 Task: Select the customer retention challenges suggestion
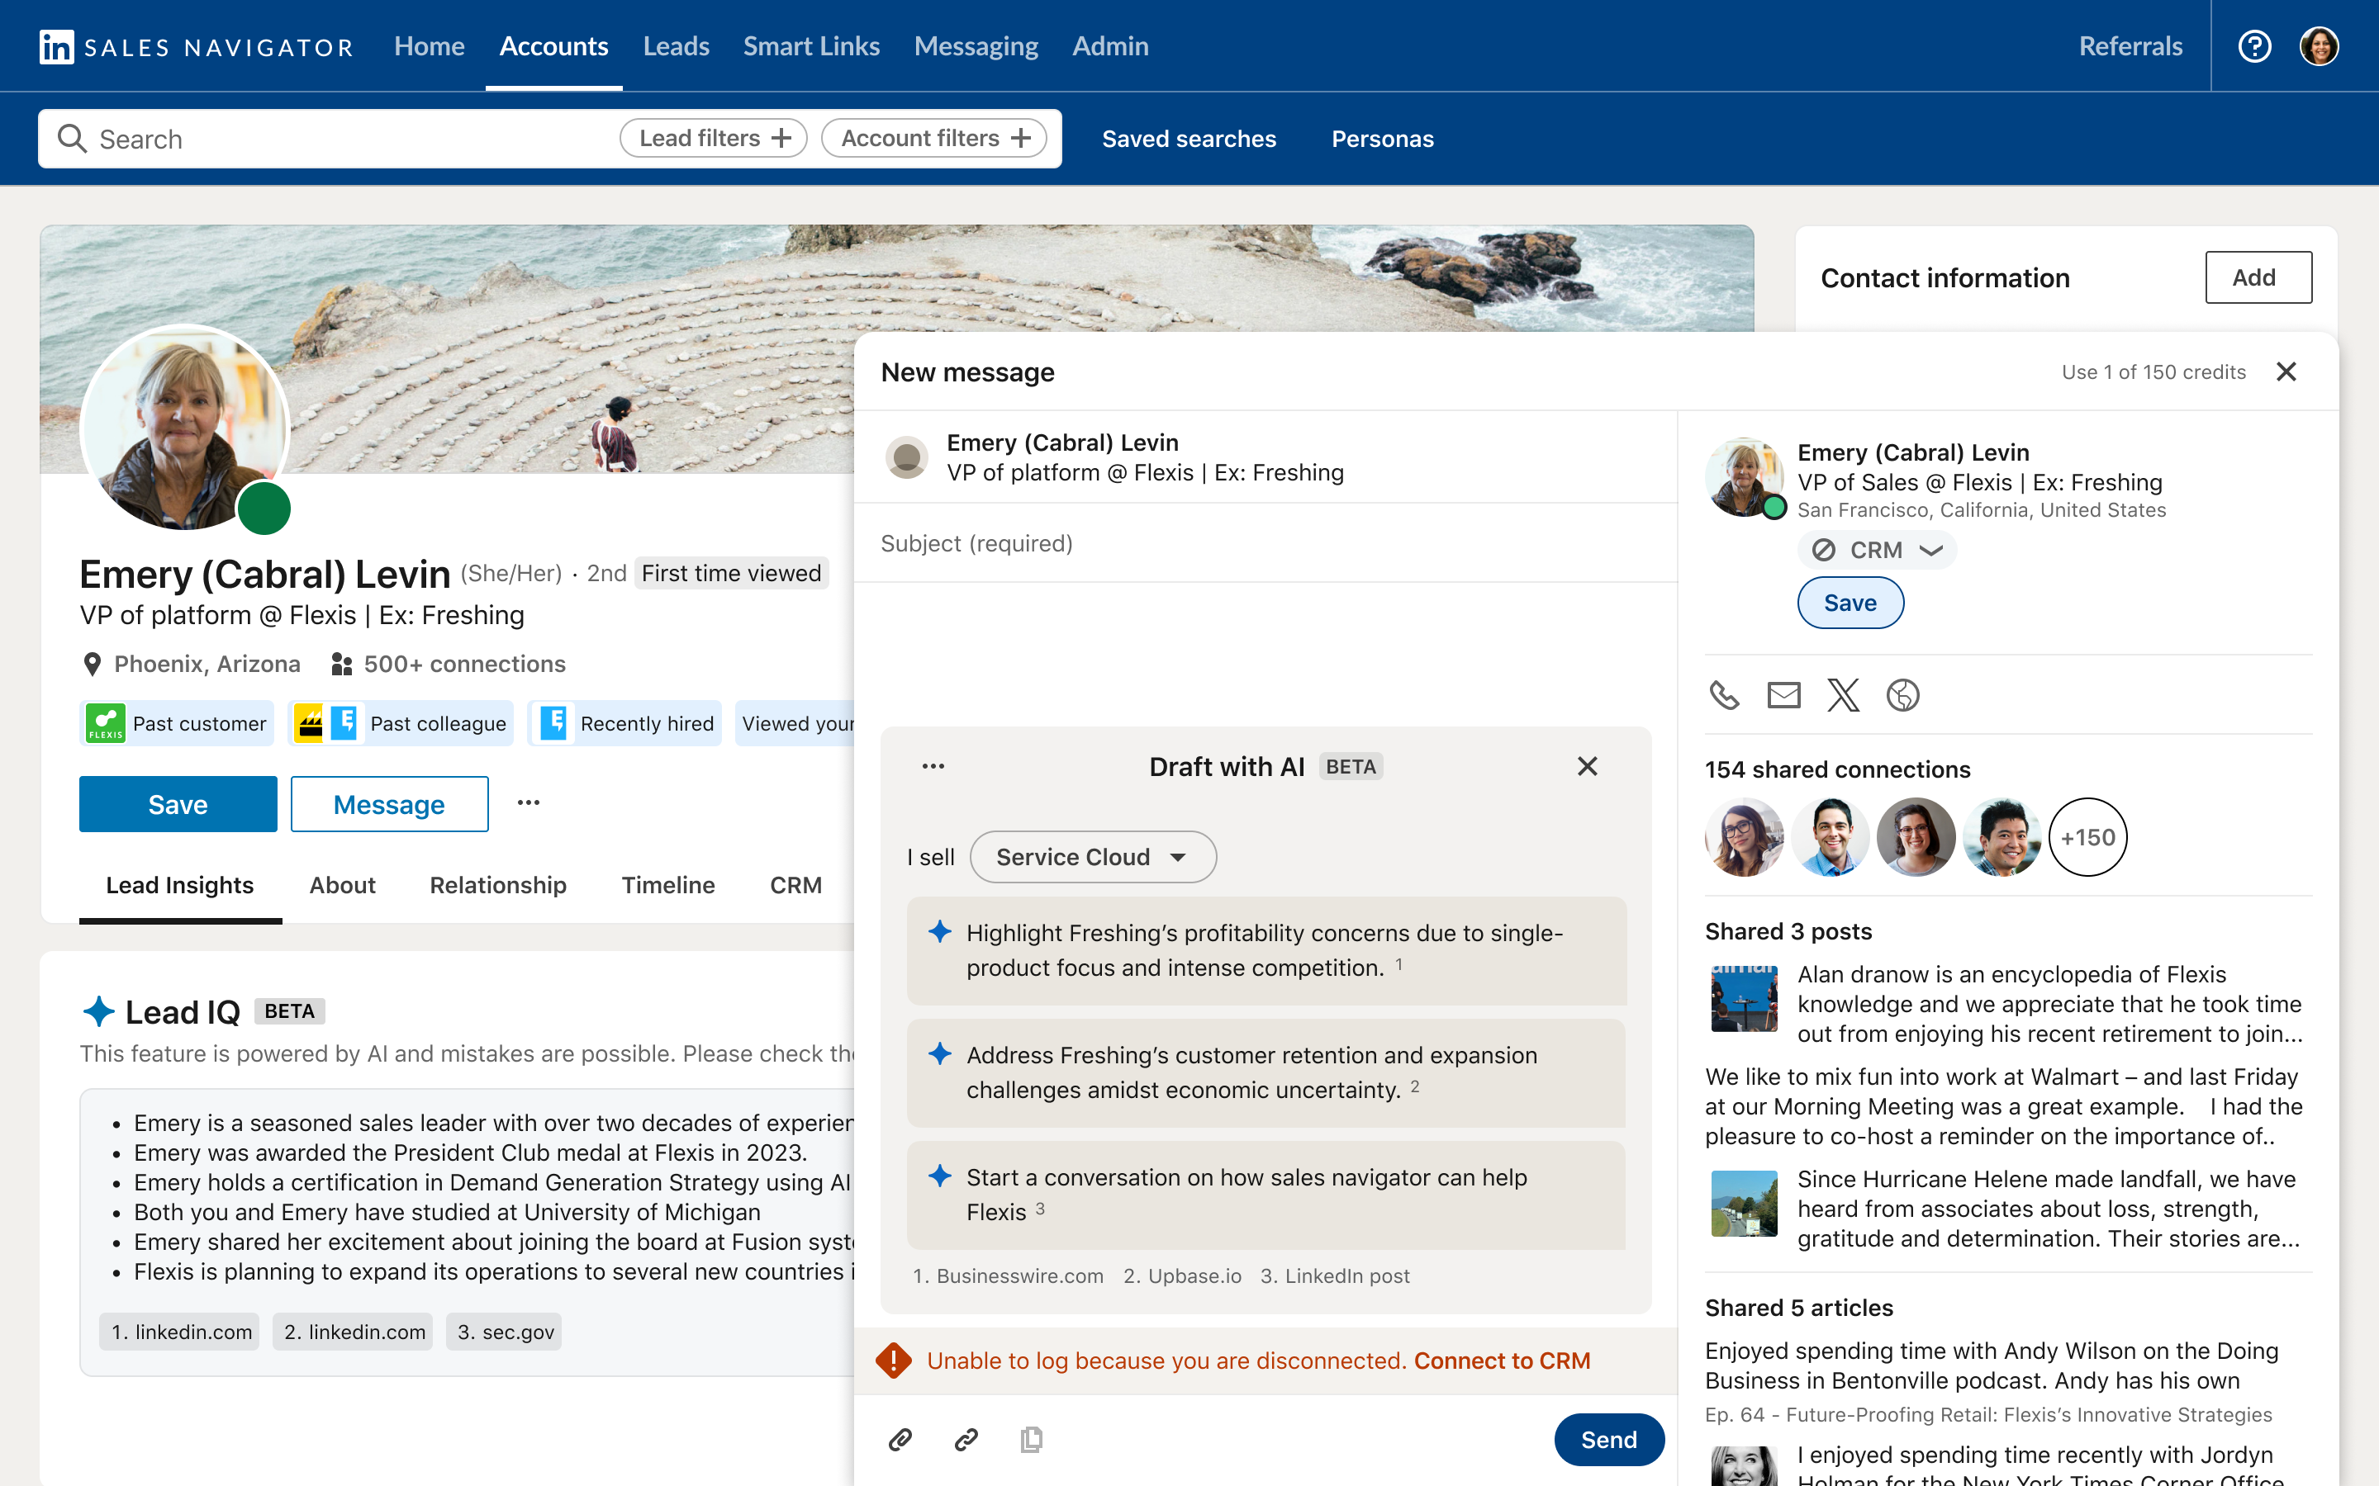pyautogui.click(x=1267, y=1072)
